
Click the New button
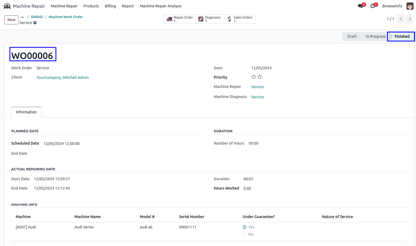point(12,20)
